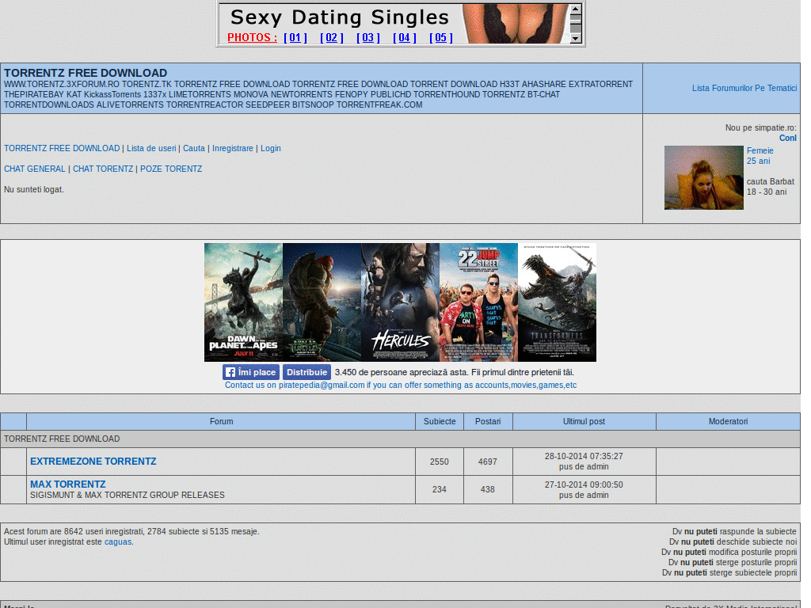
Task: Click the '3.450 de persoane apreciază asta' text
Action: point(402,372)
